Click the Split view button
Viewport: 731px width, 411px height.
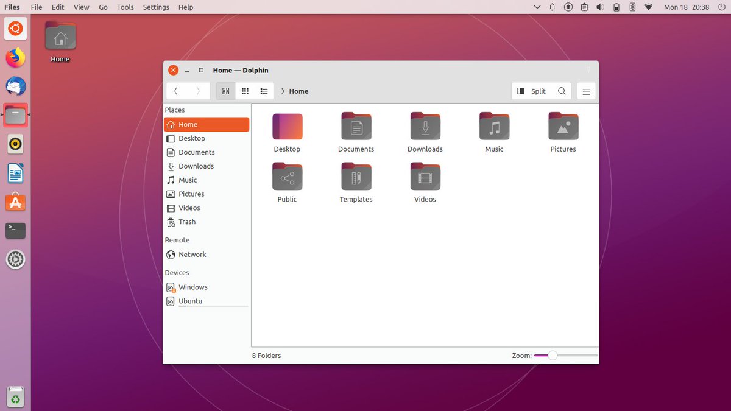[x=531, y=91]
